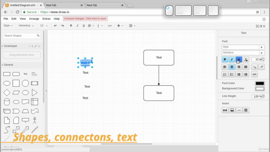Select the cylinder shape in General
270x152 pixels.
tap(7, 102)
